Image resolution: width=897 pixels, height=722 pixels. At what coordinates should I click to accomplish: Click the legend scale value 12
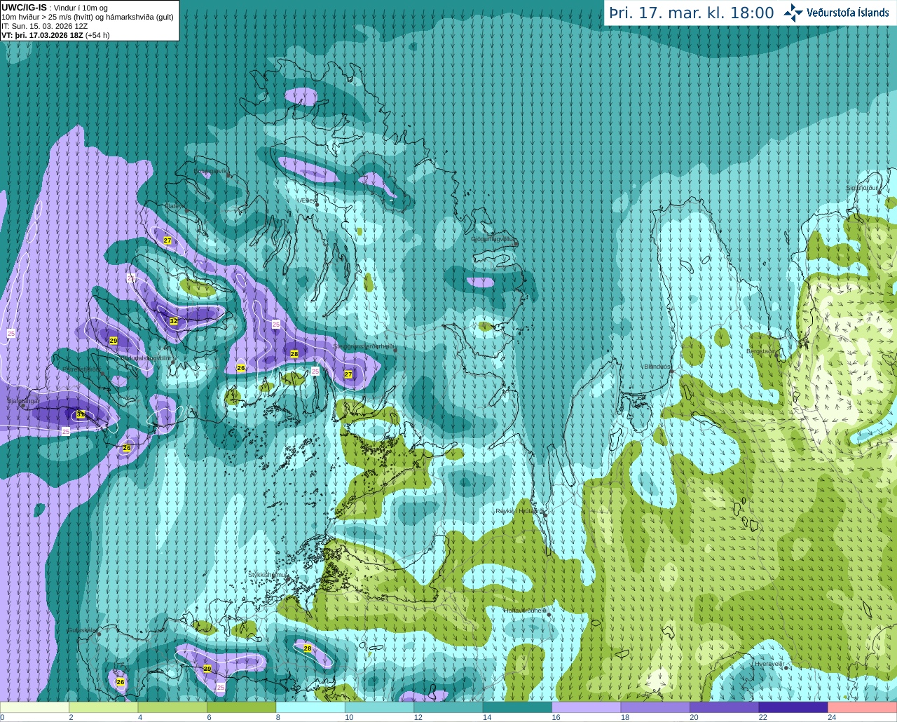(418, 717)
